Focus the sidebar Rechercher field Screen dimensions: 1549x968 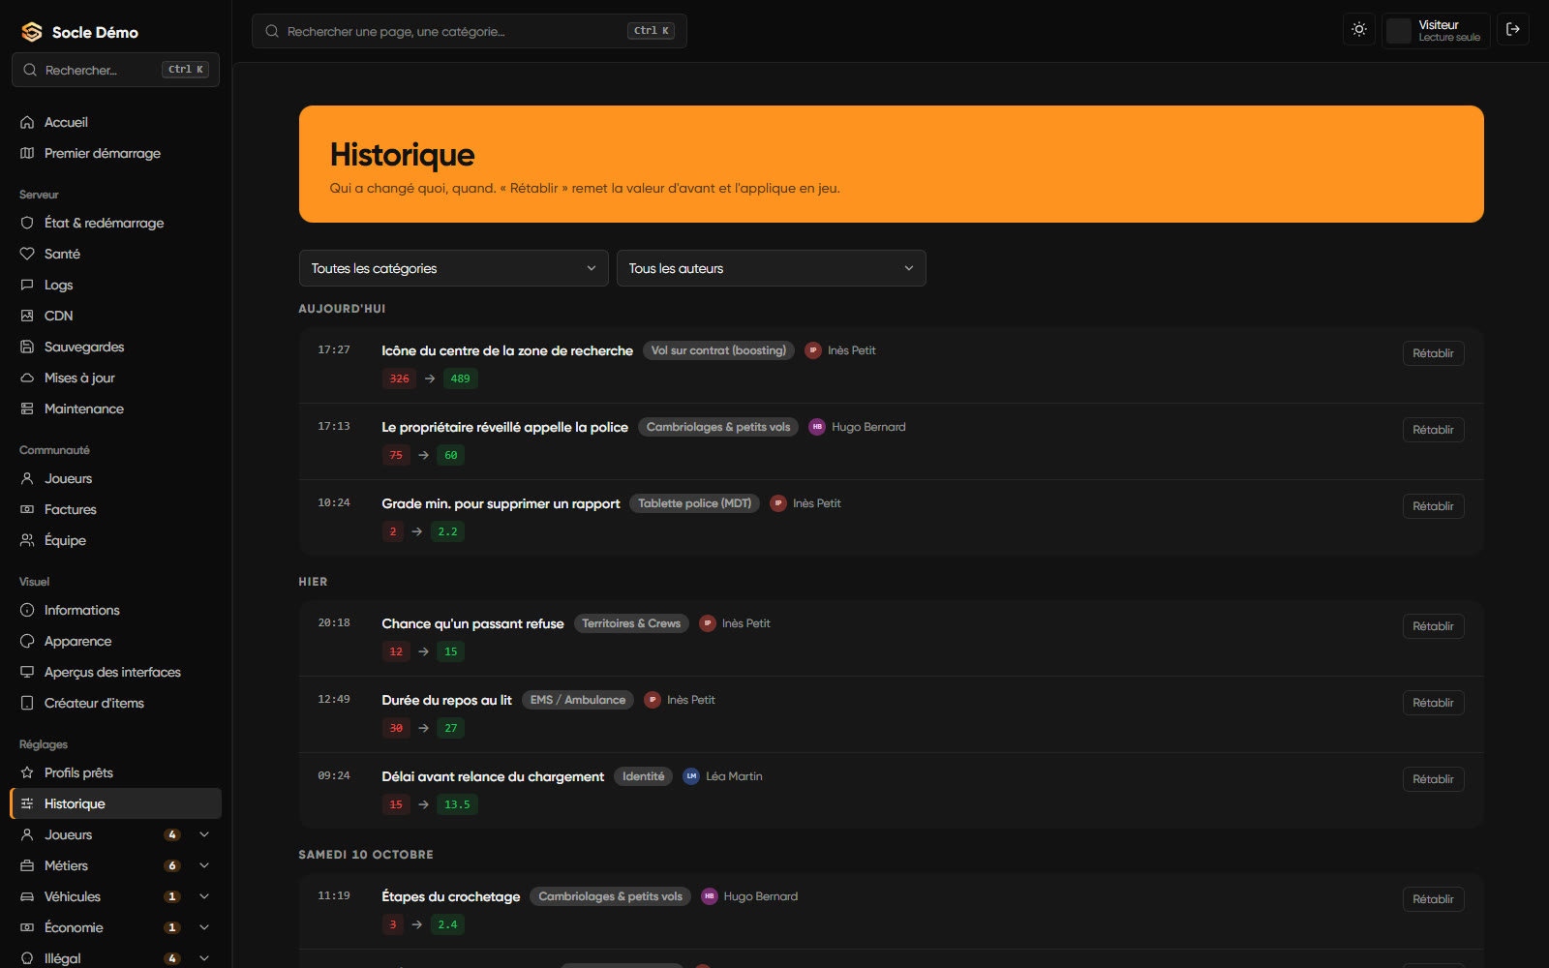coord(115,70)
